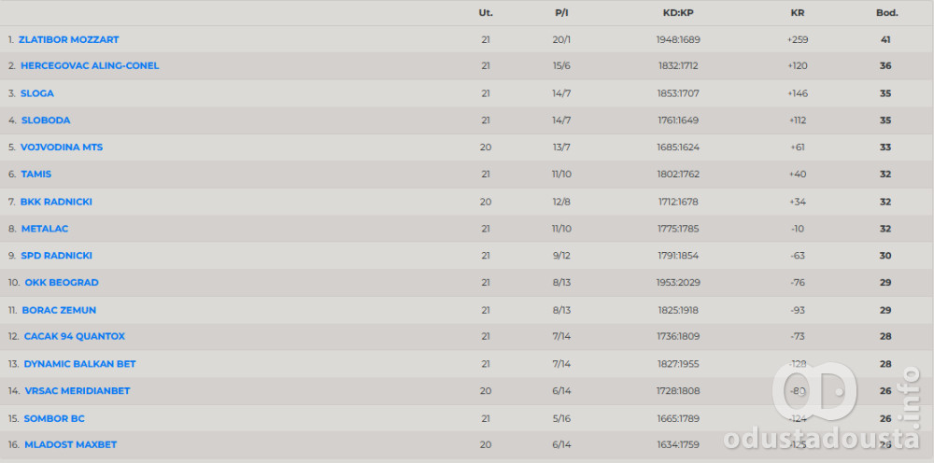Open BKK RADNICKI team link
Screen dimensions: 934x463
point(56,202)
